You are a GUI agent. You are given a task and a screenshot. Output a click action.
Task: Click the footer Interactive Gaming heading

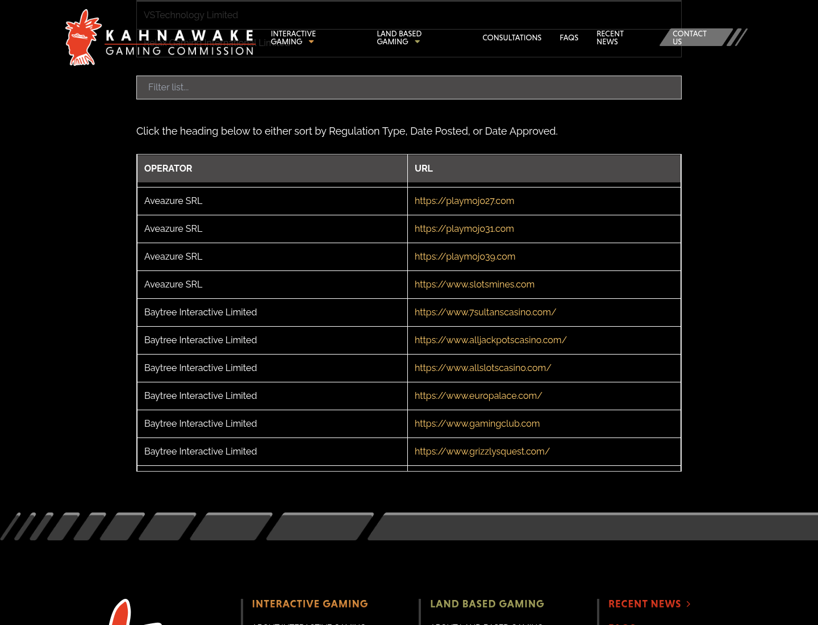[x=310, y=604]
